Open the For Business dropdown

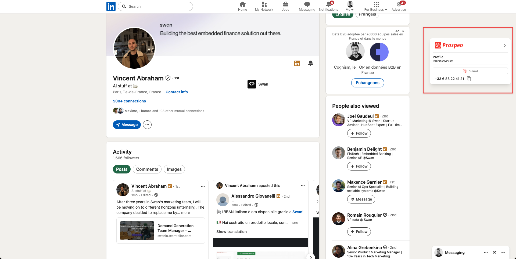(x=376, y=6)
